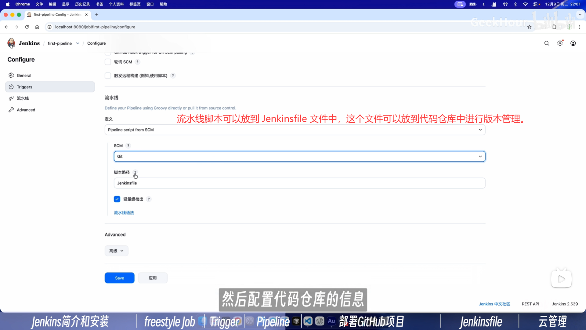Open the Jenkins search icon
Viewport: 586px width, 330px height.
547,43
